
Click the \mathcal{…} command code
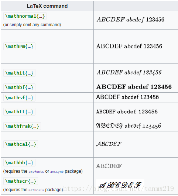click(21, 144)
